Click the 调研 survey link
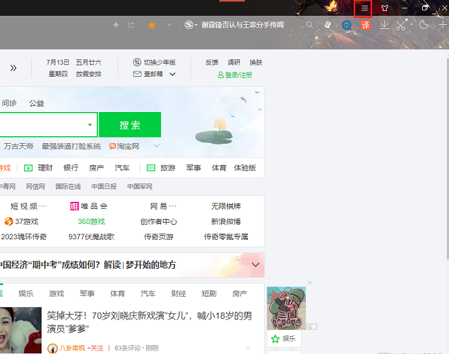The width and height of the screenshot is (449, 354). (x=234, y=62)
